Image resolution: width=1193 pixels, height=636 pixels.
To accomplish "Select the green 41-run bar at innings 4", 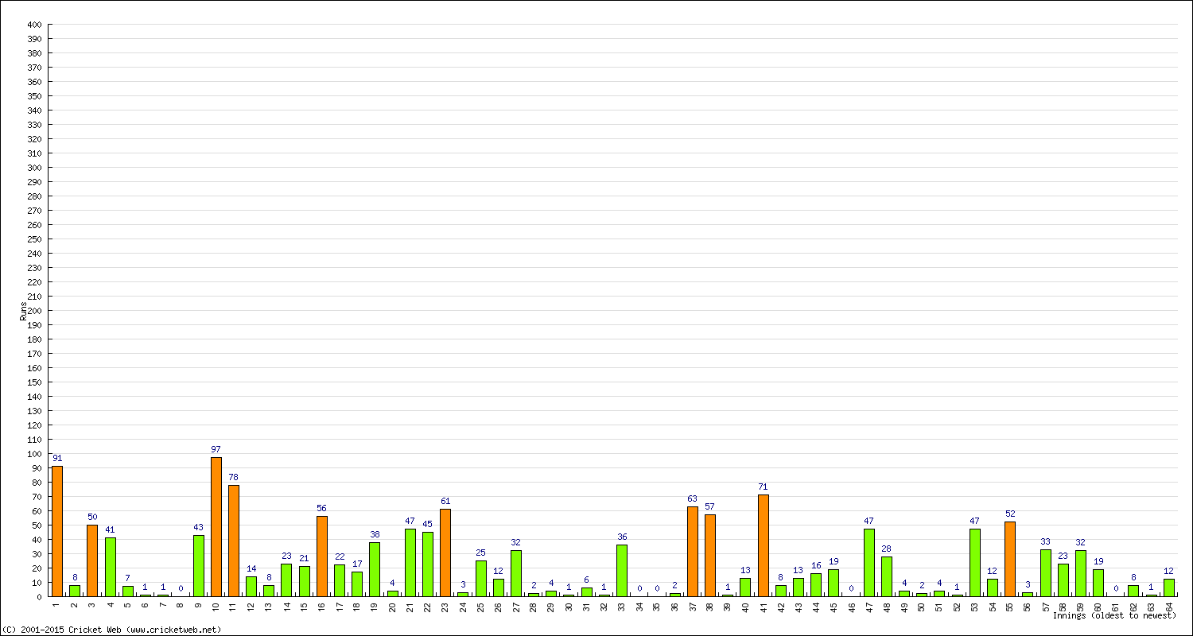I will pyautogui.click(x=111, y=567).
